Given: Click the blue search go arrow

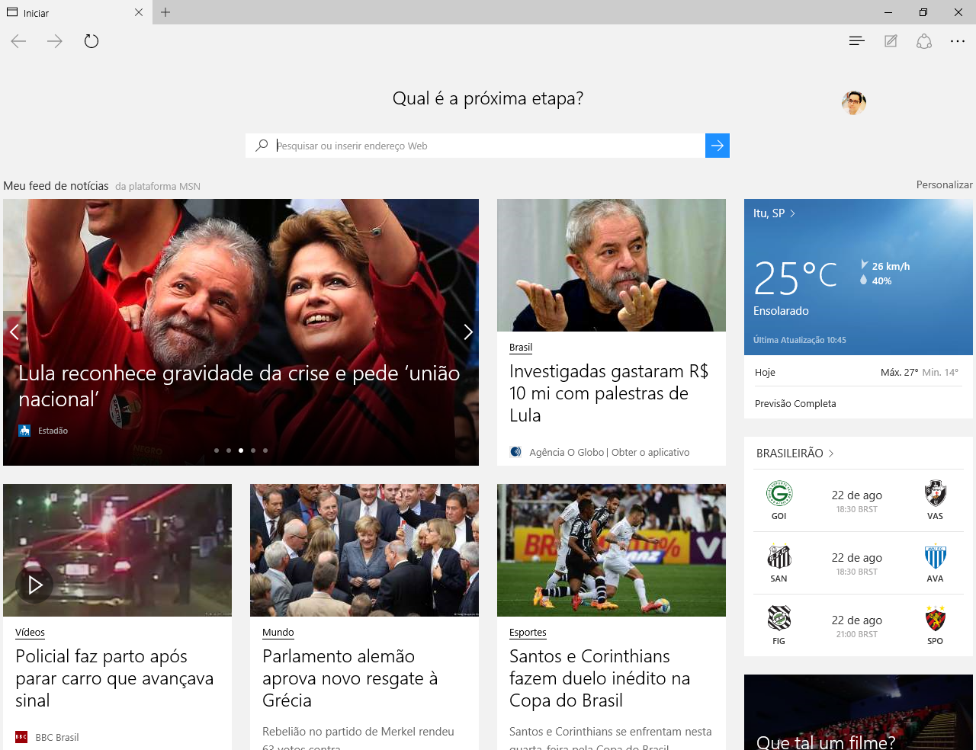Looking at the screenshot, I should [x=717, y=146].
